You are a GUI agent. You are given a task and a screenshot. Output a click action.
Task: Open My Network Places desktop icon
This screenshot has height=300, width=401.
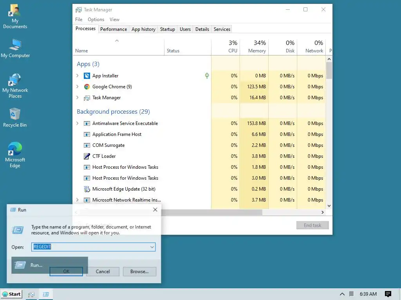[x=15, y=86]
